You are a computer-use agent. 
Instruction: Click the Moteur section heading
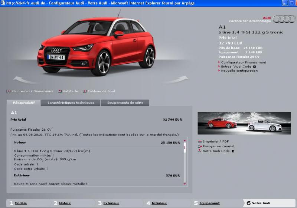point(20,142)
